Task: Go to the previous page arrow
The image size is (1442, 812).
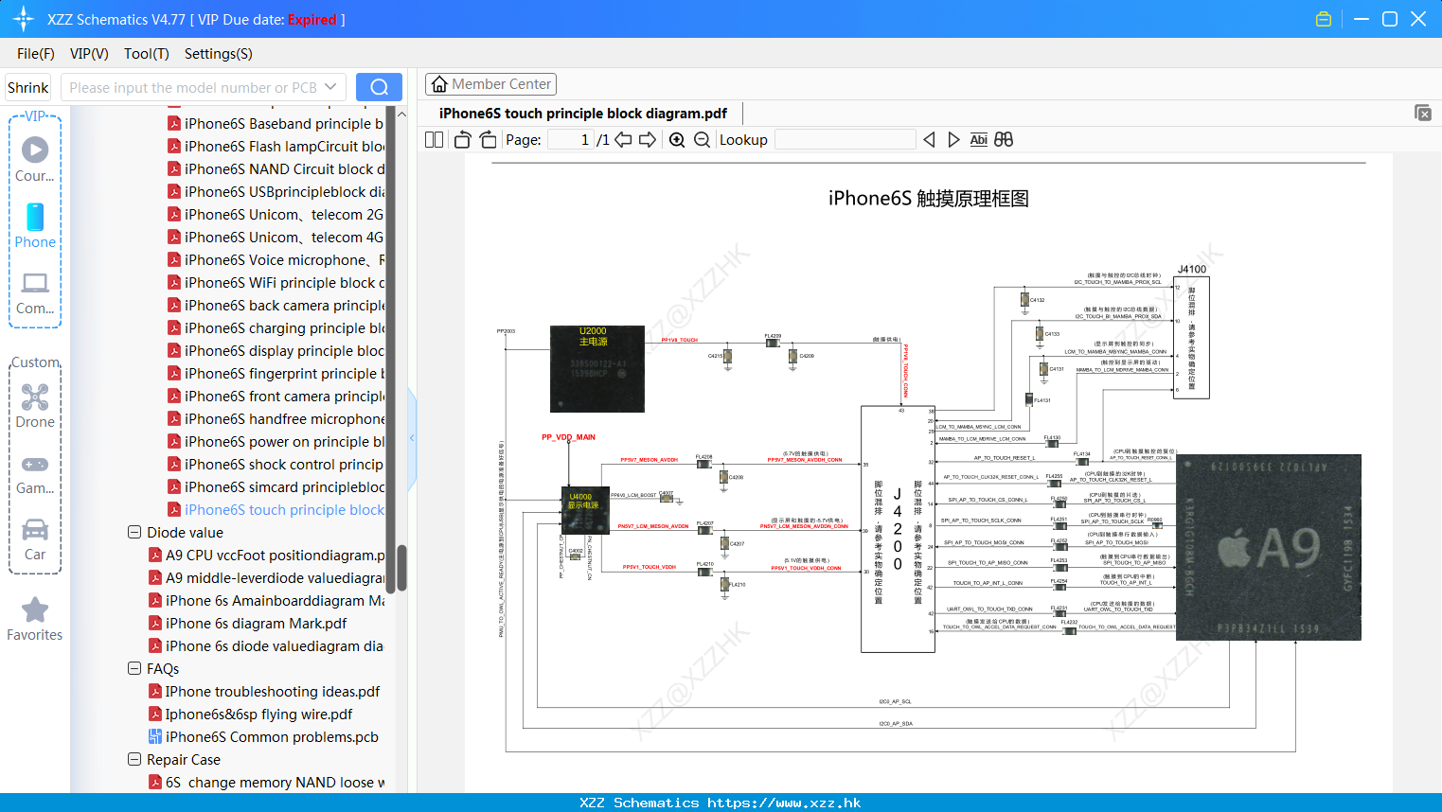Action: point(623,139)
